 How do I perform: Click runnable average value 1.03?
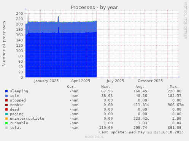tap(142, 123)
